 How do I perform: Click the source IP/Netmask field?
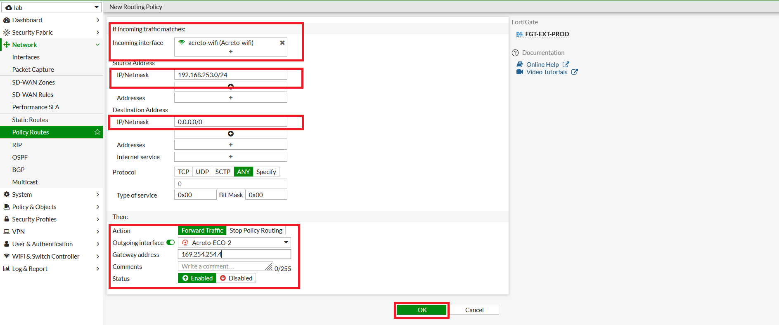231,75
